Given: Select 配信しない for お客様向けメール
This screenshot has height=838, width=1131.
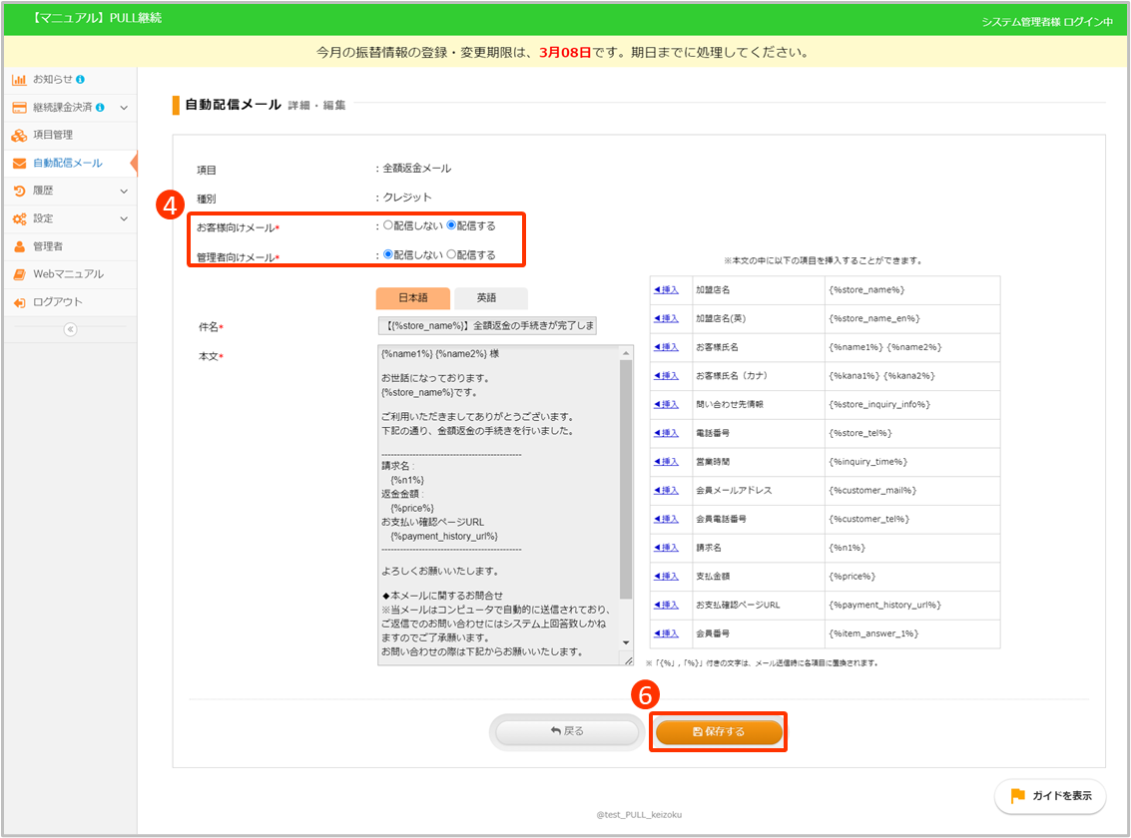Looking at the screenshot, I should 388,225.
